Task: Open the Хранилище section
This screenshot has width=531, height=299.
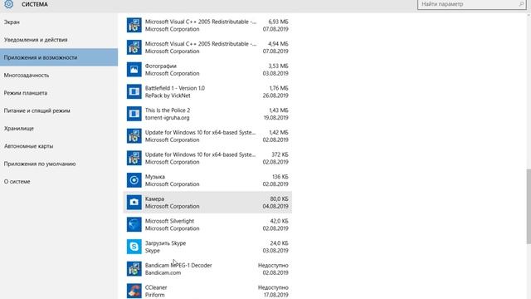Action: coord(59,128)
